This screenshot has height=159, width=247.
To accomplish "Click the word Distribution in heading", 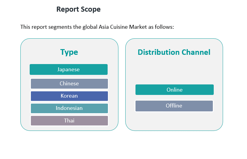I will 155,52.
